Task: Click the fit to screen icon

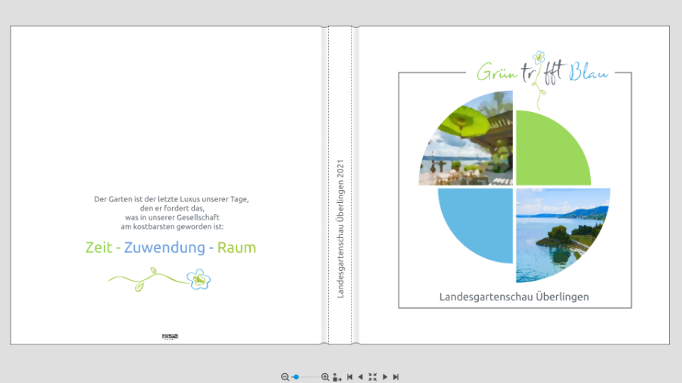Action: coord(372,377)
